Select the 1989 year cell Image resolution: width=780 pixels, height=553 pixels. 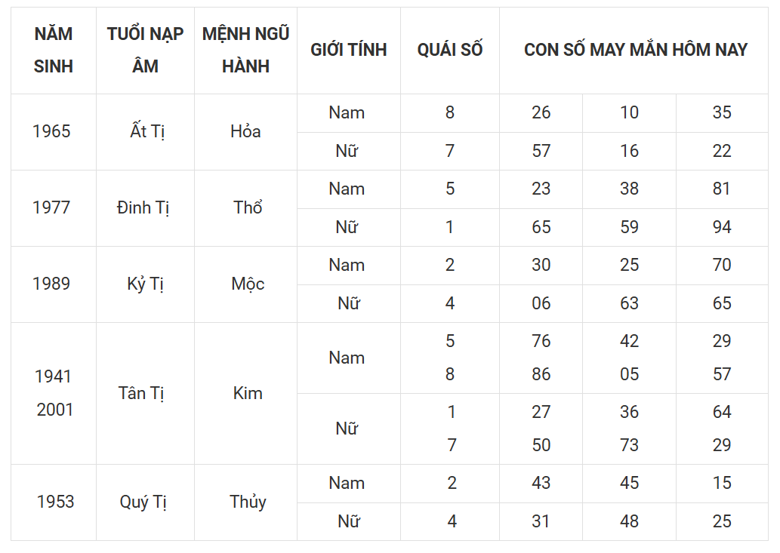click(53, 284)
